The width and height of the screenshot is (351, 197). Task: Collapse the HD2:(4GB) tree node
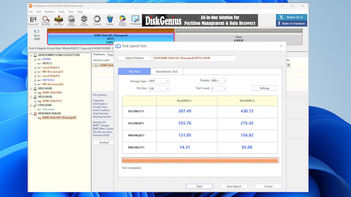(31, 88)
